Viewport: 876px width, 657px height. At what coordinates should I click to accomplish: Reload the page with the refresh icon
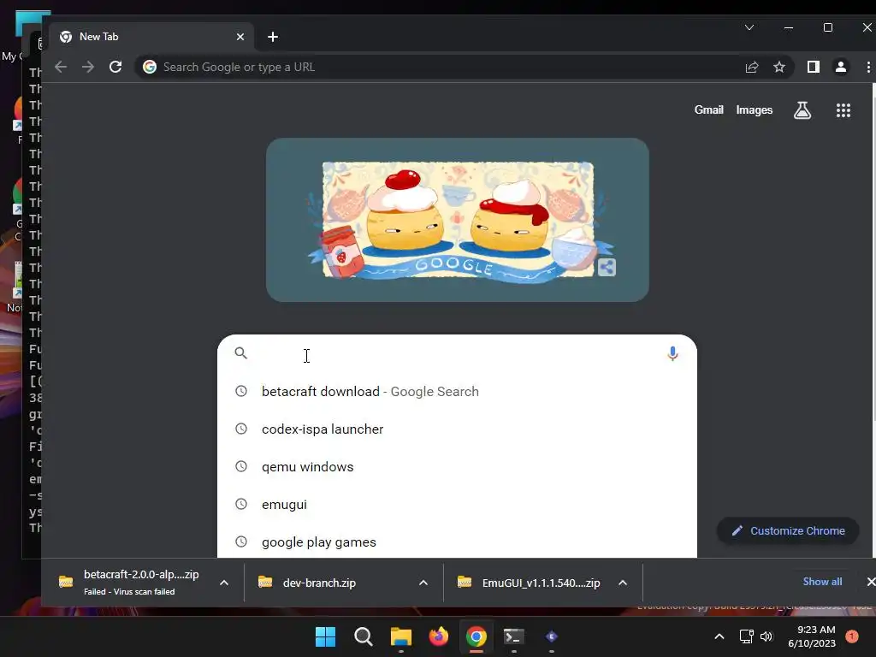pyautogui.click(x=115, y=67)
